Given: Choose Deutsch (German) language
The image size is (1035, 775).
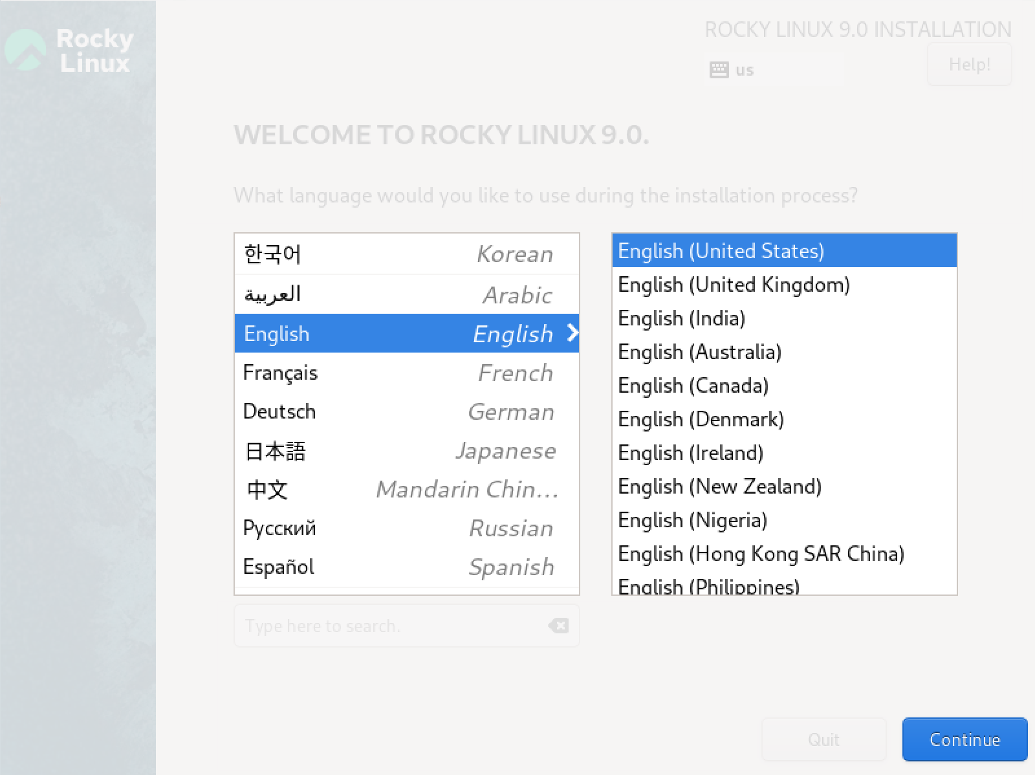Looking at the screenshot, I should tap(406, 411).
